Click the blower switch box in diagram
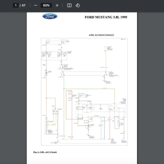 pyautogui.click(x=55, y=111)
